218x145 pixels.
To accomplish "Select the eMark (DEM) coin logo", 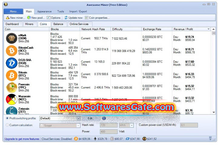I will click(12, 38).
